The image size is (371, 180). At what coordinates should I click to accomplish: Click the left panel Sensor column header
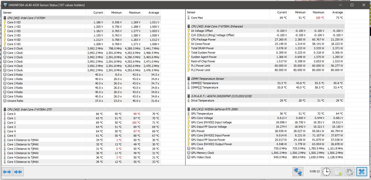[44, 13]
